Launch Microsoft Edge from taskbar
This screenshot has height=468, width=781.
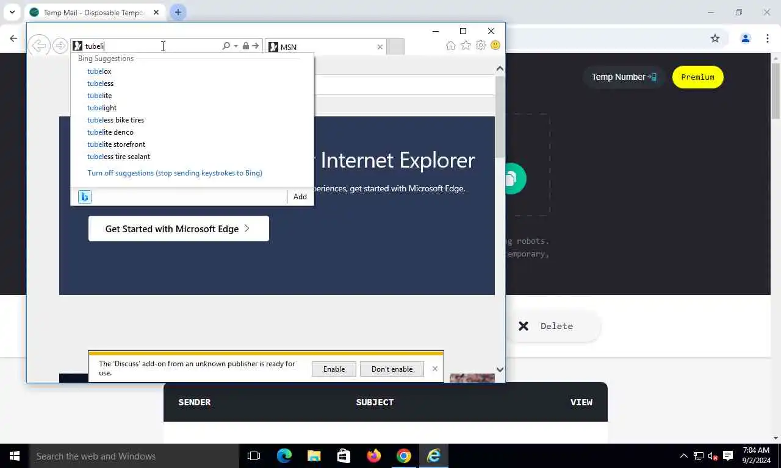pos(284,456)
